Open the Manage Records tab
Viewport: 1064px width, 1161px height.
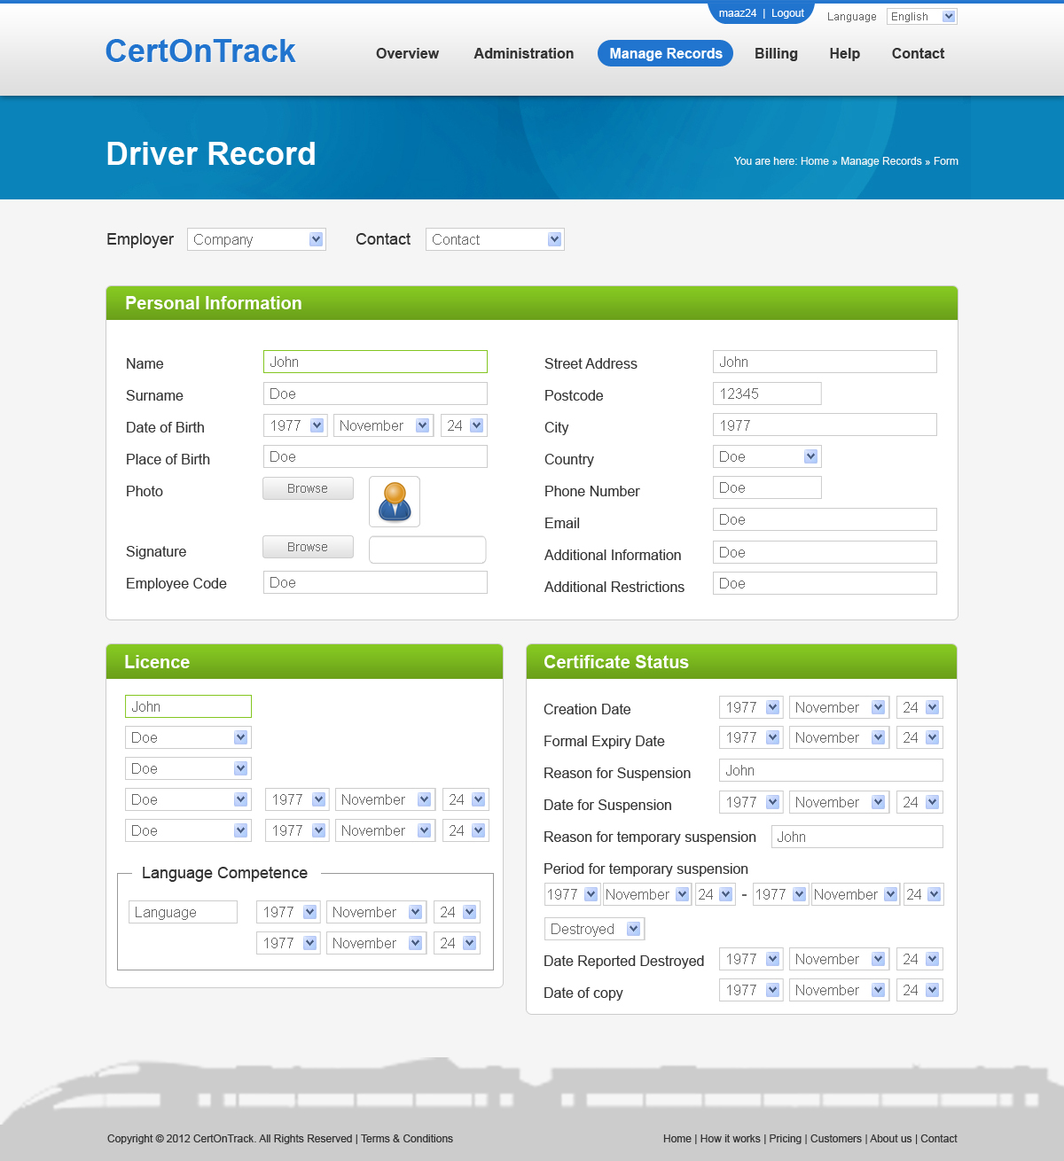pos(665,53)
